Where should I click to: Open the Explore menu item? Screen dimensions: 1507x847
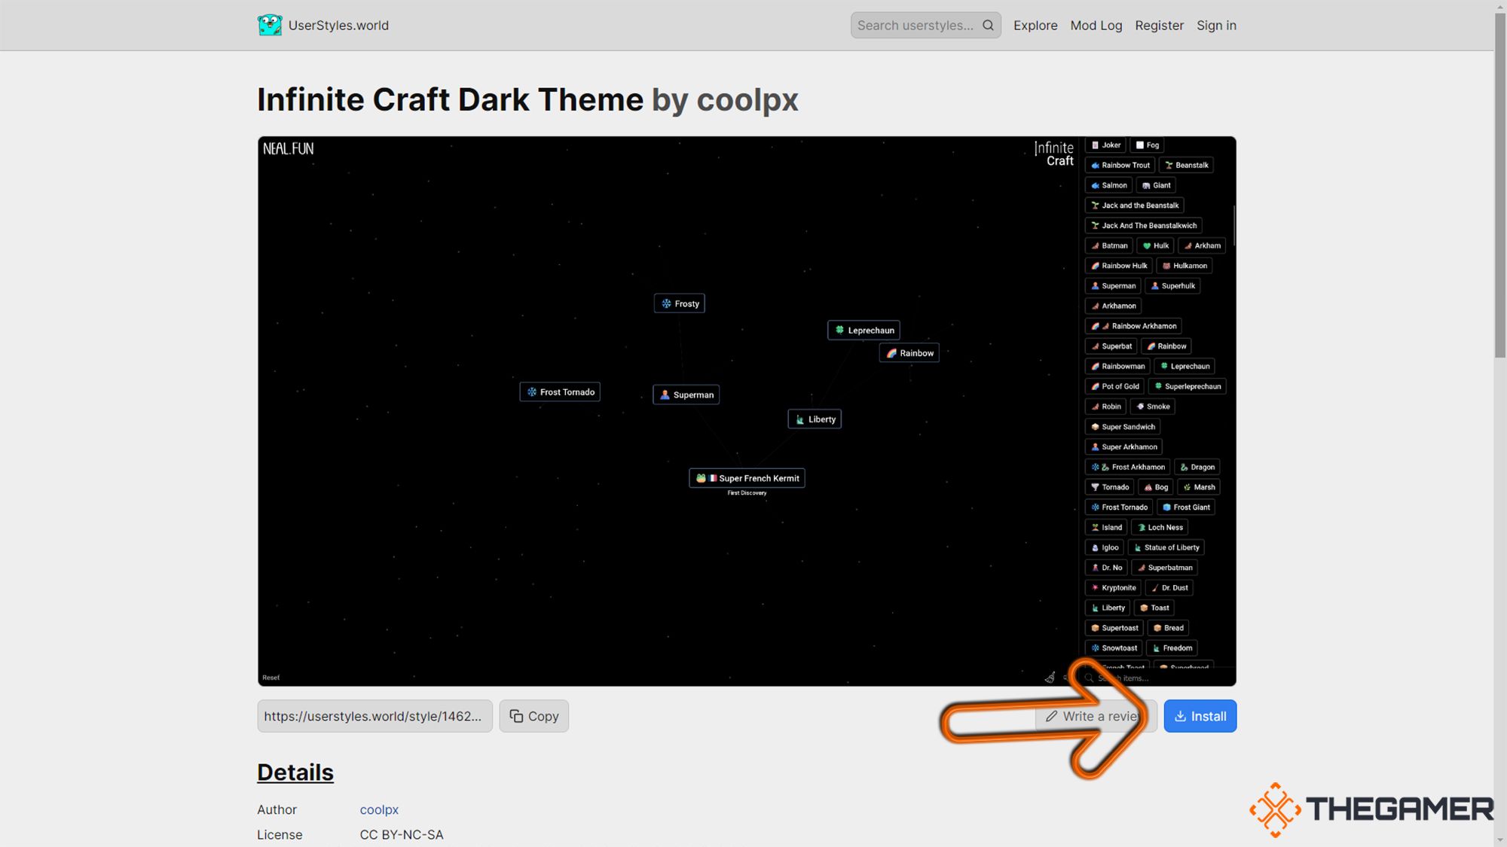[x=1035, y=25]
